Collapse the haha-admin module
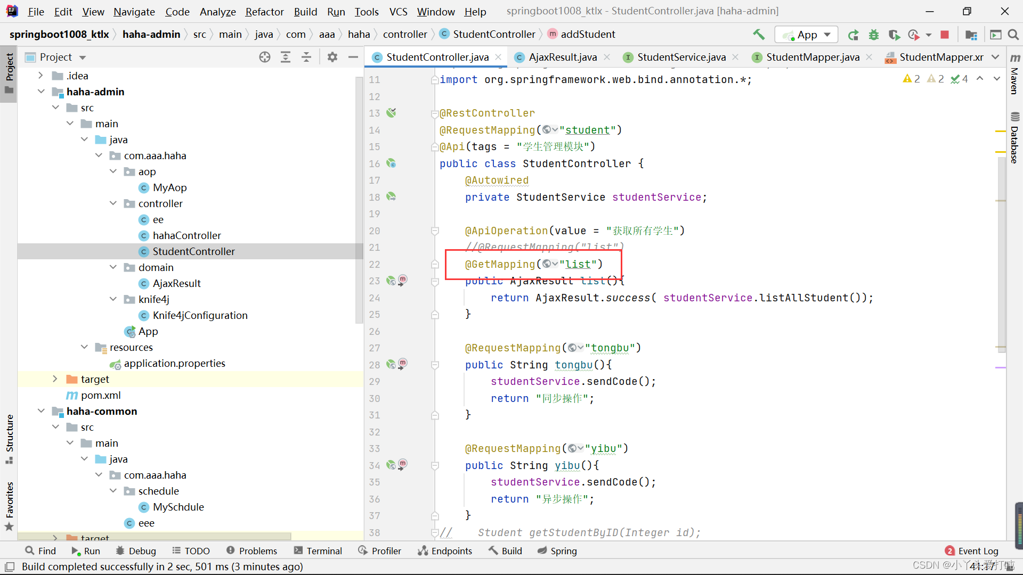Viewport: 1023px width, 575px height. click(x=41, y=92)
